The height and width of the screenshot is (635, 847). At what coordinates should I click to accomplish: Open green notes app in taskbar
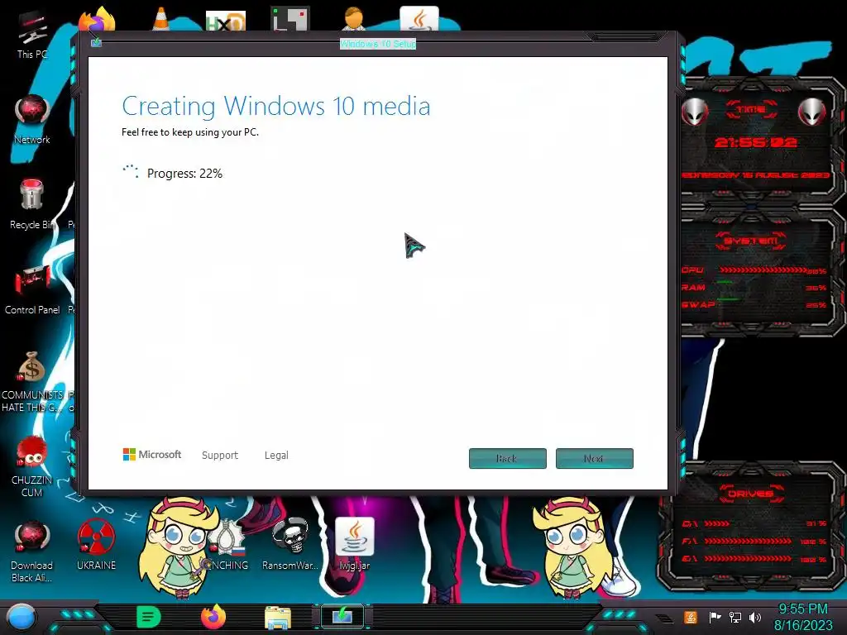149,617
